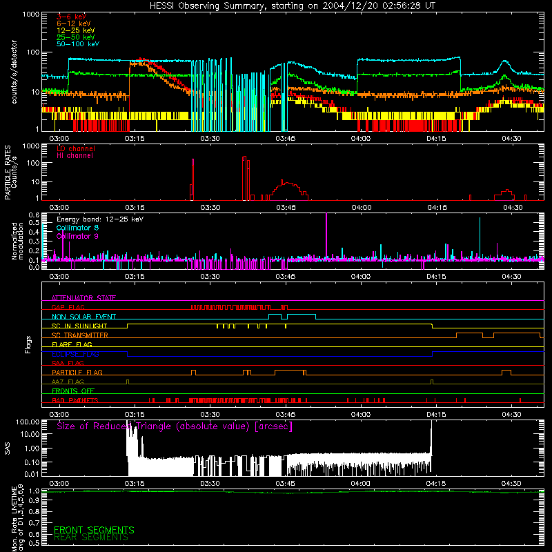The width and height of the screenshot is (552, 552).
Task: Click the Size of Reduced Triangle caption
Action: pos(175,426)
